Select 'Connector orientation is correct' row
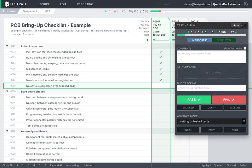252x168 pixels. pyautogui.click(x=77, y=142)
